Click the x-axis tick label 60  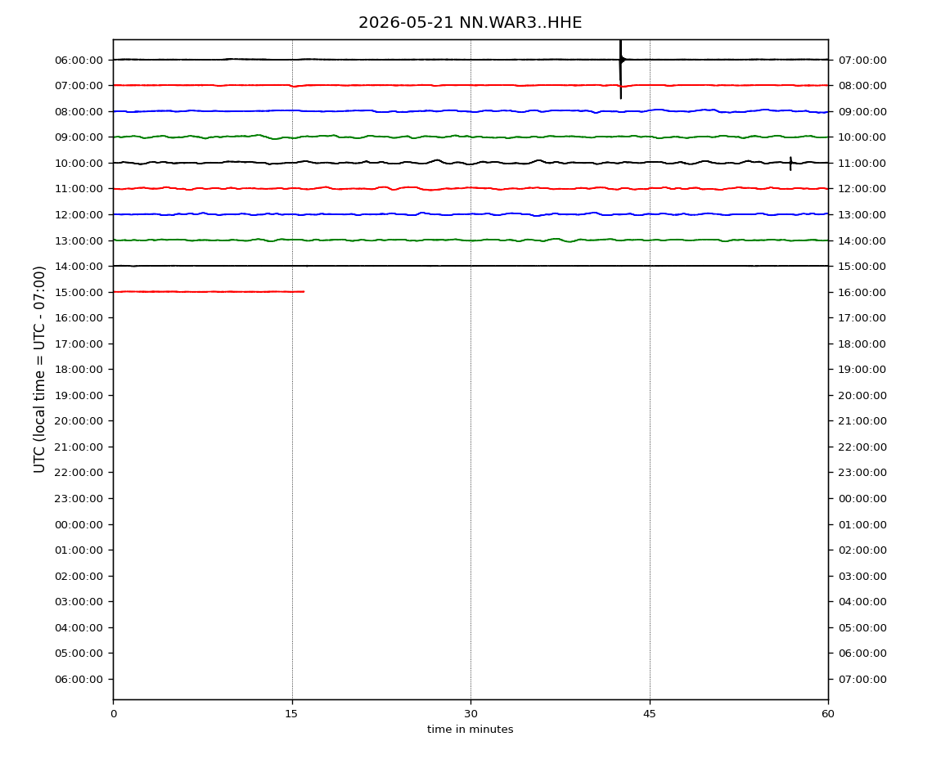(828, 713)
